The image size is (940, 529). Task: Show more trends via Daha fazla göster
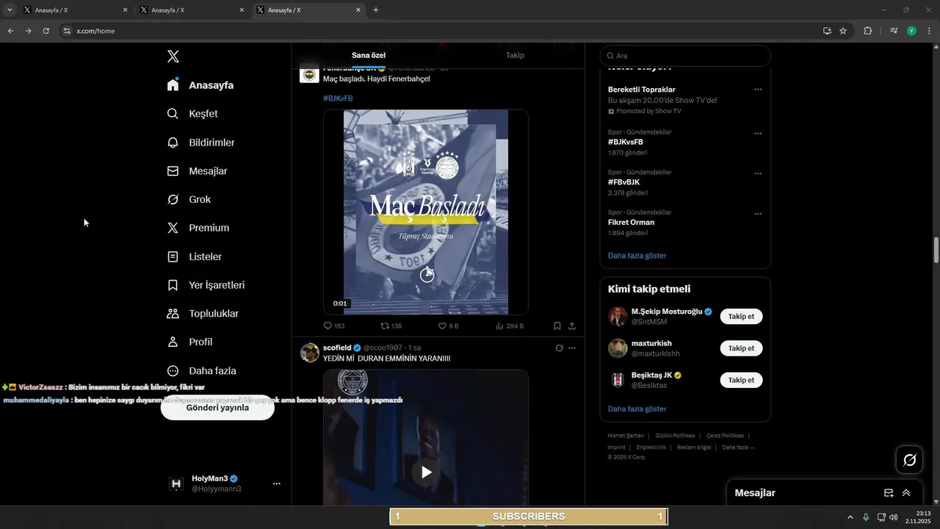637,256
